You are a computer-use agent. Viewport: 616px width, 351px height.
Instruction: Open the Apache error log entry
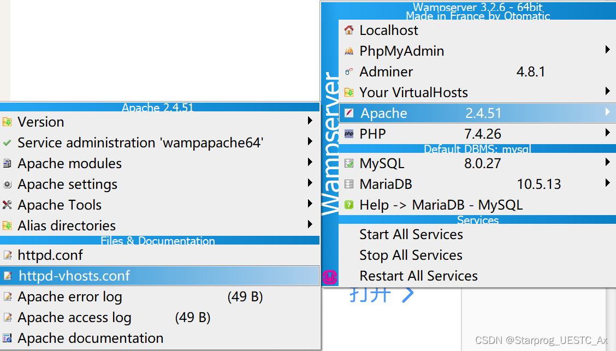click(159, 297)
